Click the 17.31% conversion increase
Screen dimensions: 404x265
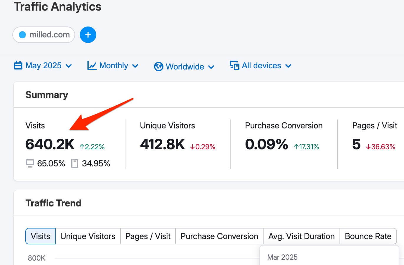[307, 147]
